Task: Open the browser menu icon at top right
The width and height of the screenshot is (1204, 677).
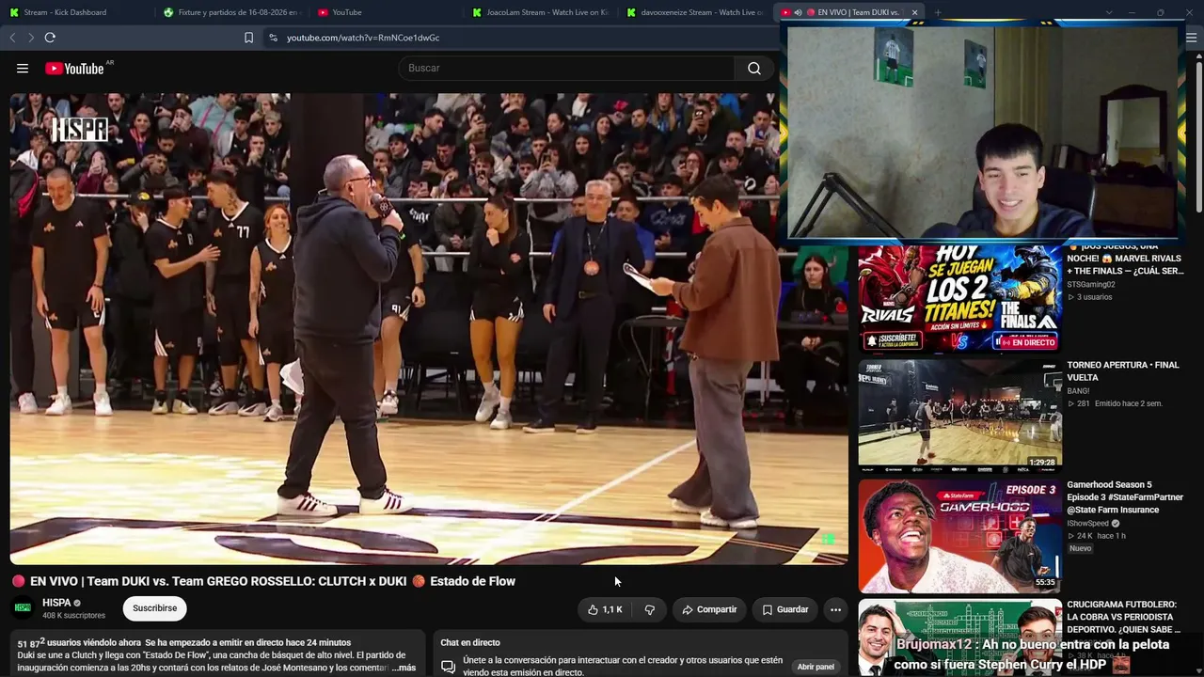Action: click(x=1192, y=38)
